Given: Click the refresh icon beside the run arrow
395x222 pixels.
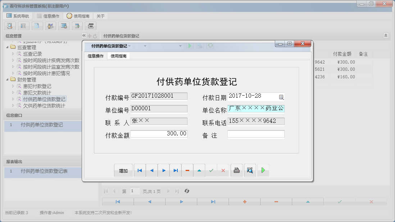Looking at the screenshot, I should point(210,46).
